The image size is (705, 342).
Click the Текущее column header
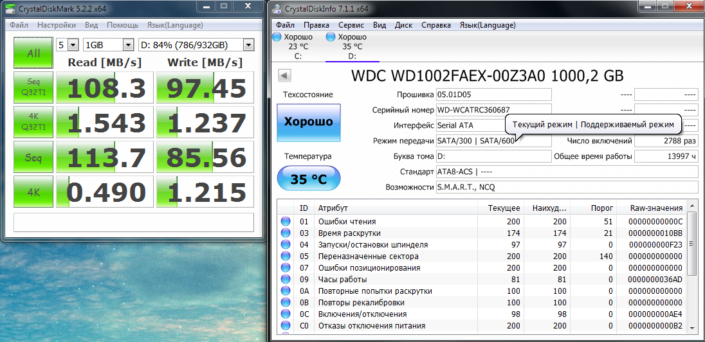[x=501, y=208]
